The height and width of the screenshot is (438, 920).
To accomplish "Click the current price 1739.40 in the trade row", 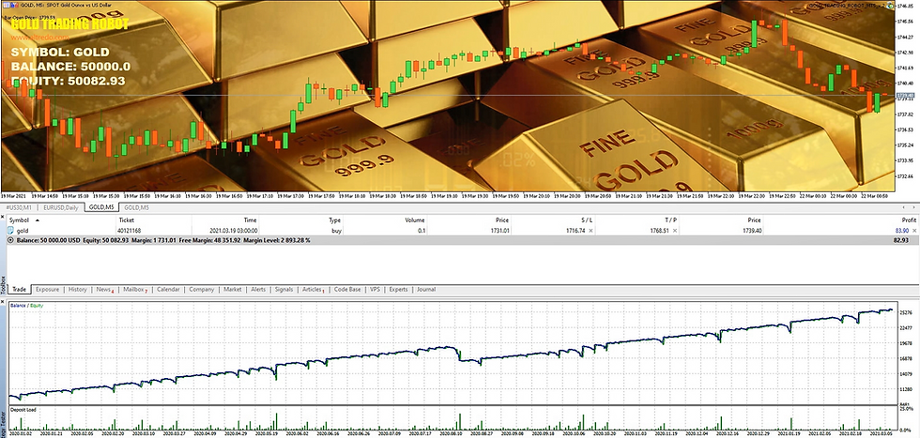I will click(x=751, y=231).
